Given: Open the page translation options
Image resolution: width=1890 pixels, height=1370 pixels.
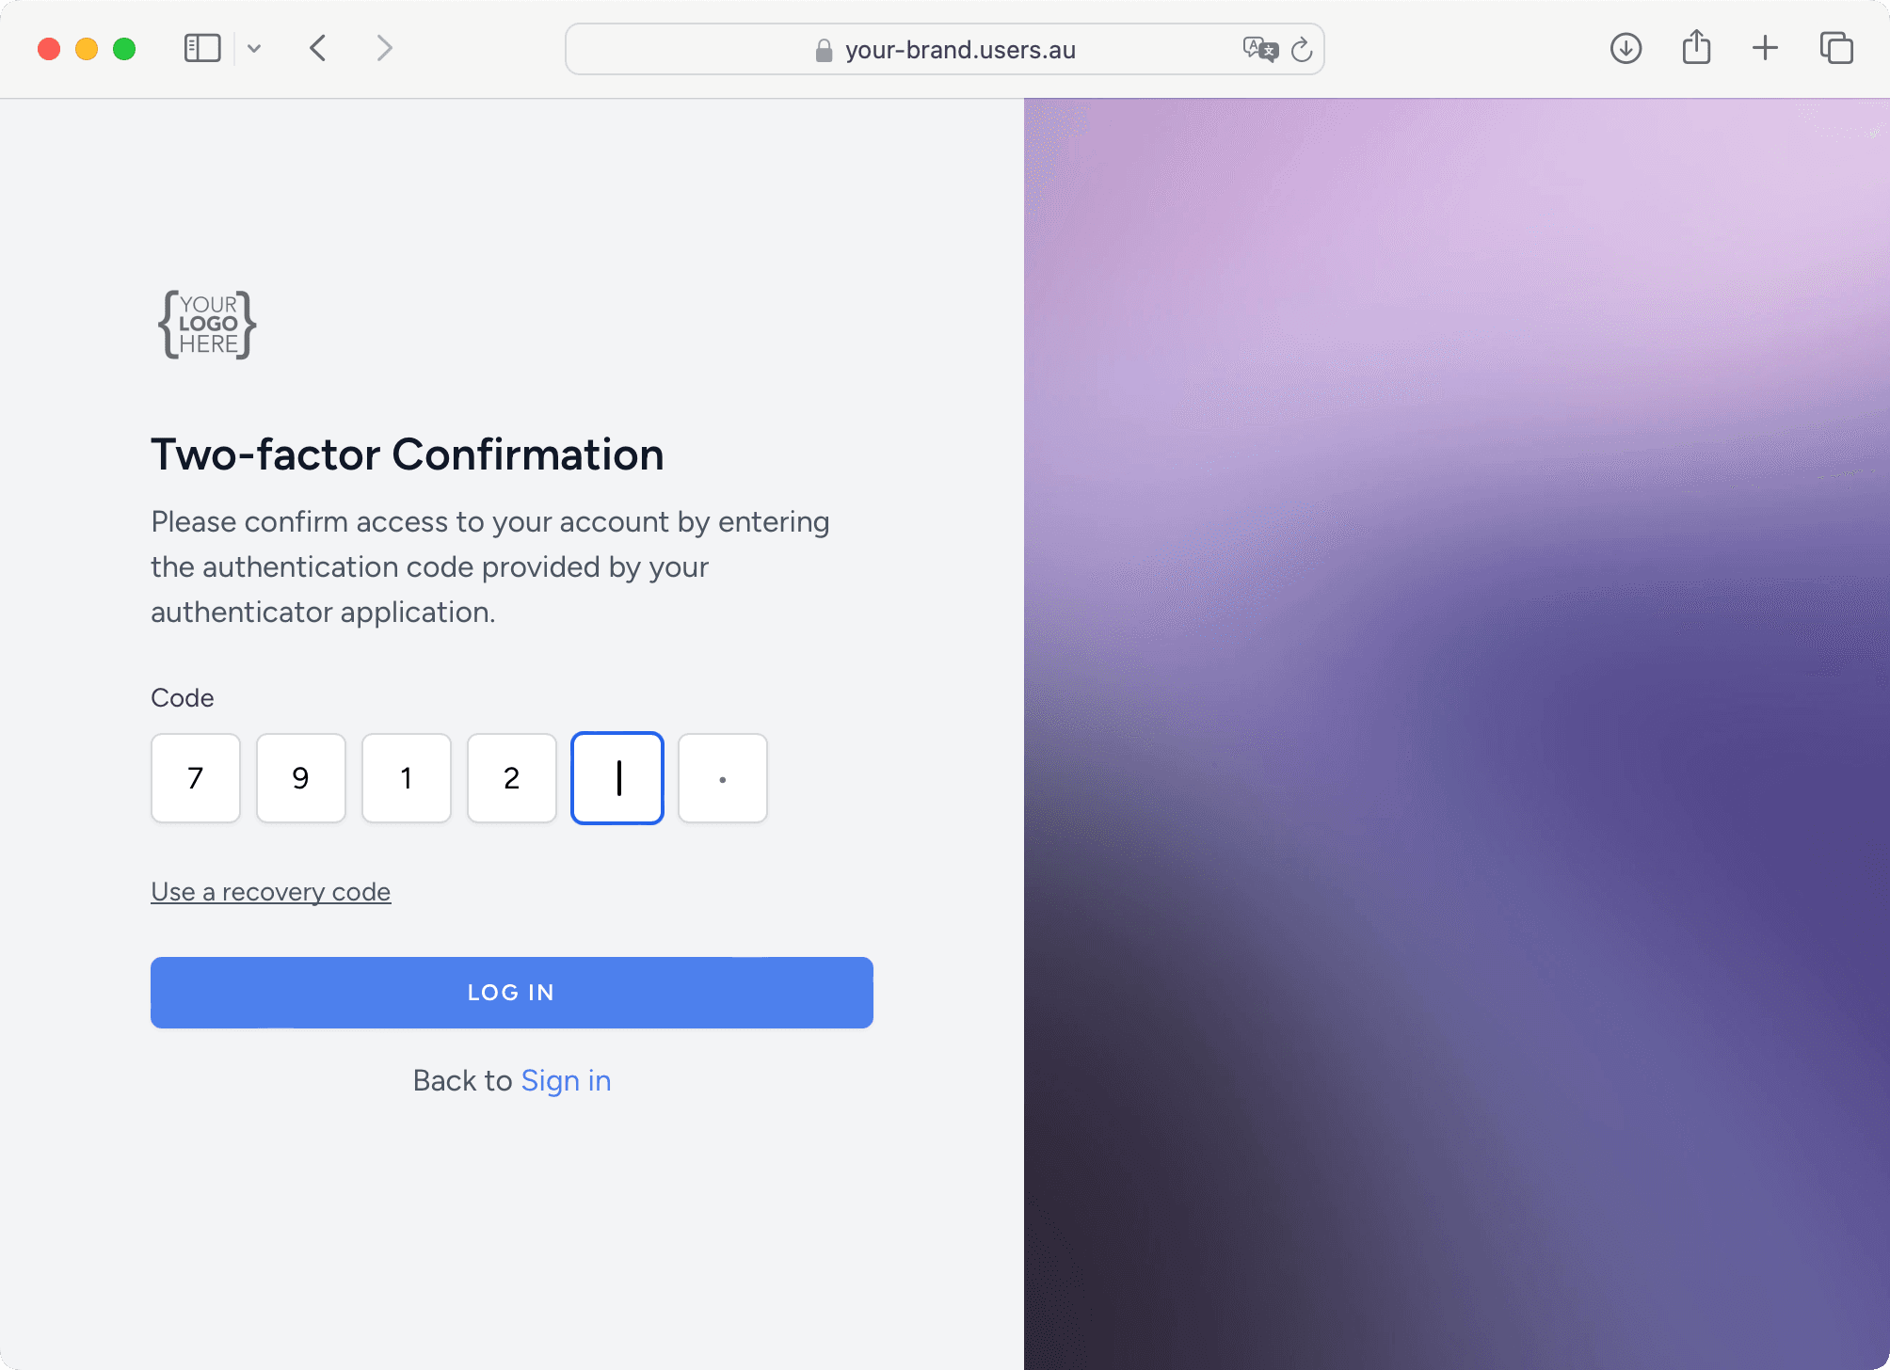Looking at the screenshot, I should click(x=1262, y=50).
